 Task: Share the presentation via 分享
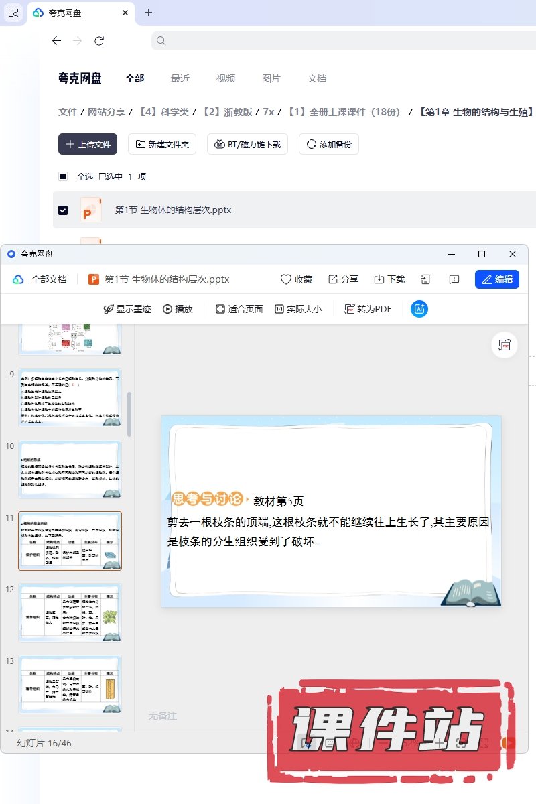[x=343, y=279]
